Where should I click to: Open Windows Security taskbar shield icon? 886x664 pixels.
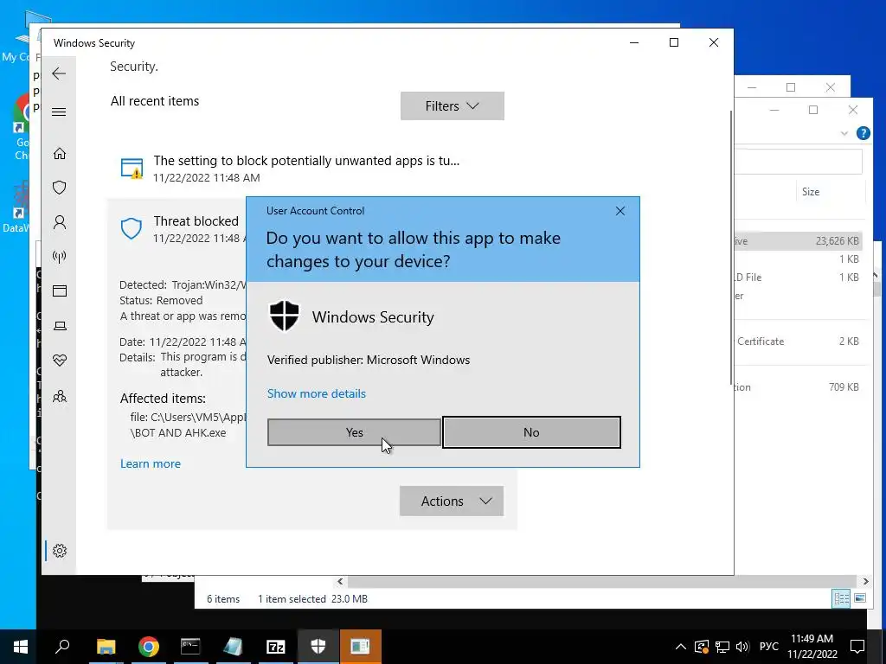(x=318, y=647)
